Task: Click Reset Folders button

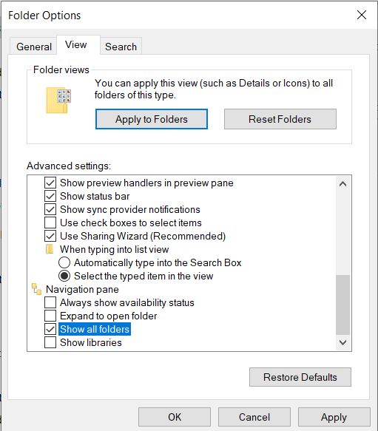Action: [x=280, y=119]
